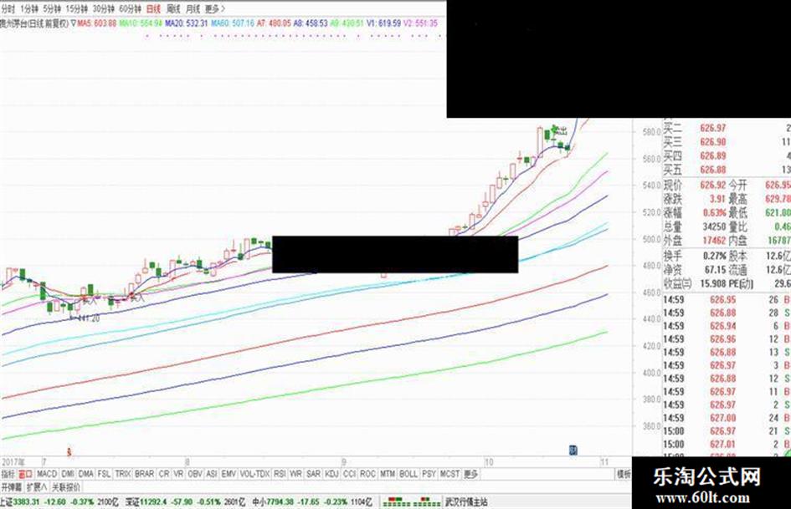Viewport: 791px width, 509px height.
Task: Switch to the 月线 monthly chart
Action: (193, 9)
